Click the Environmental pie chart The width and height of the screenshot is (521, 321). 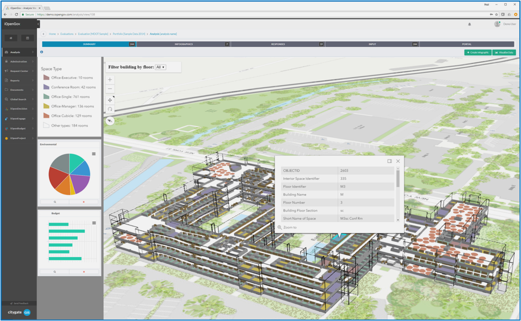[69, 174]
